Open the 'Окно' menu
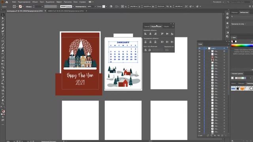 pyautogui.click(x=76, y=2)
